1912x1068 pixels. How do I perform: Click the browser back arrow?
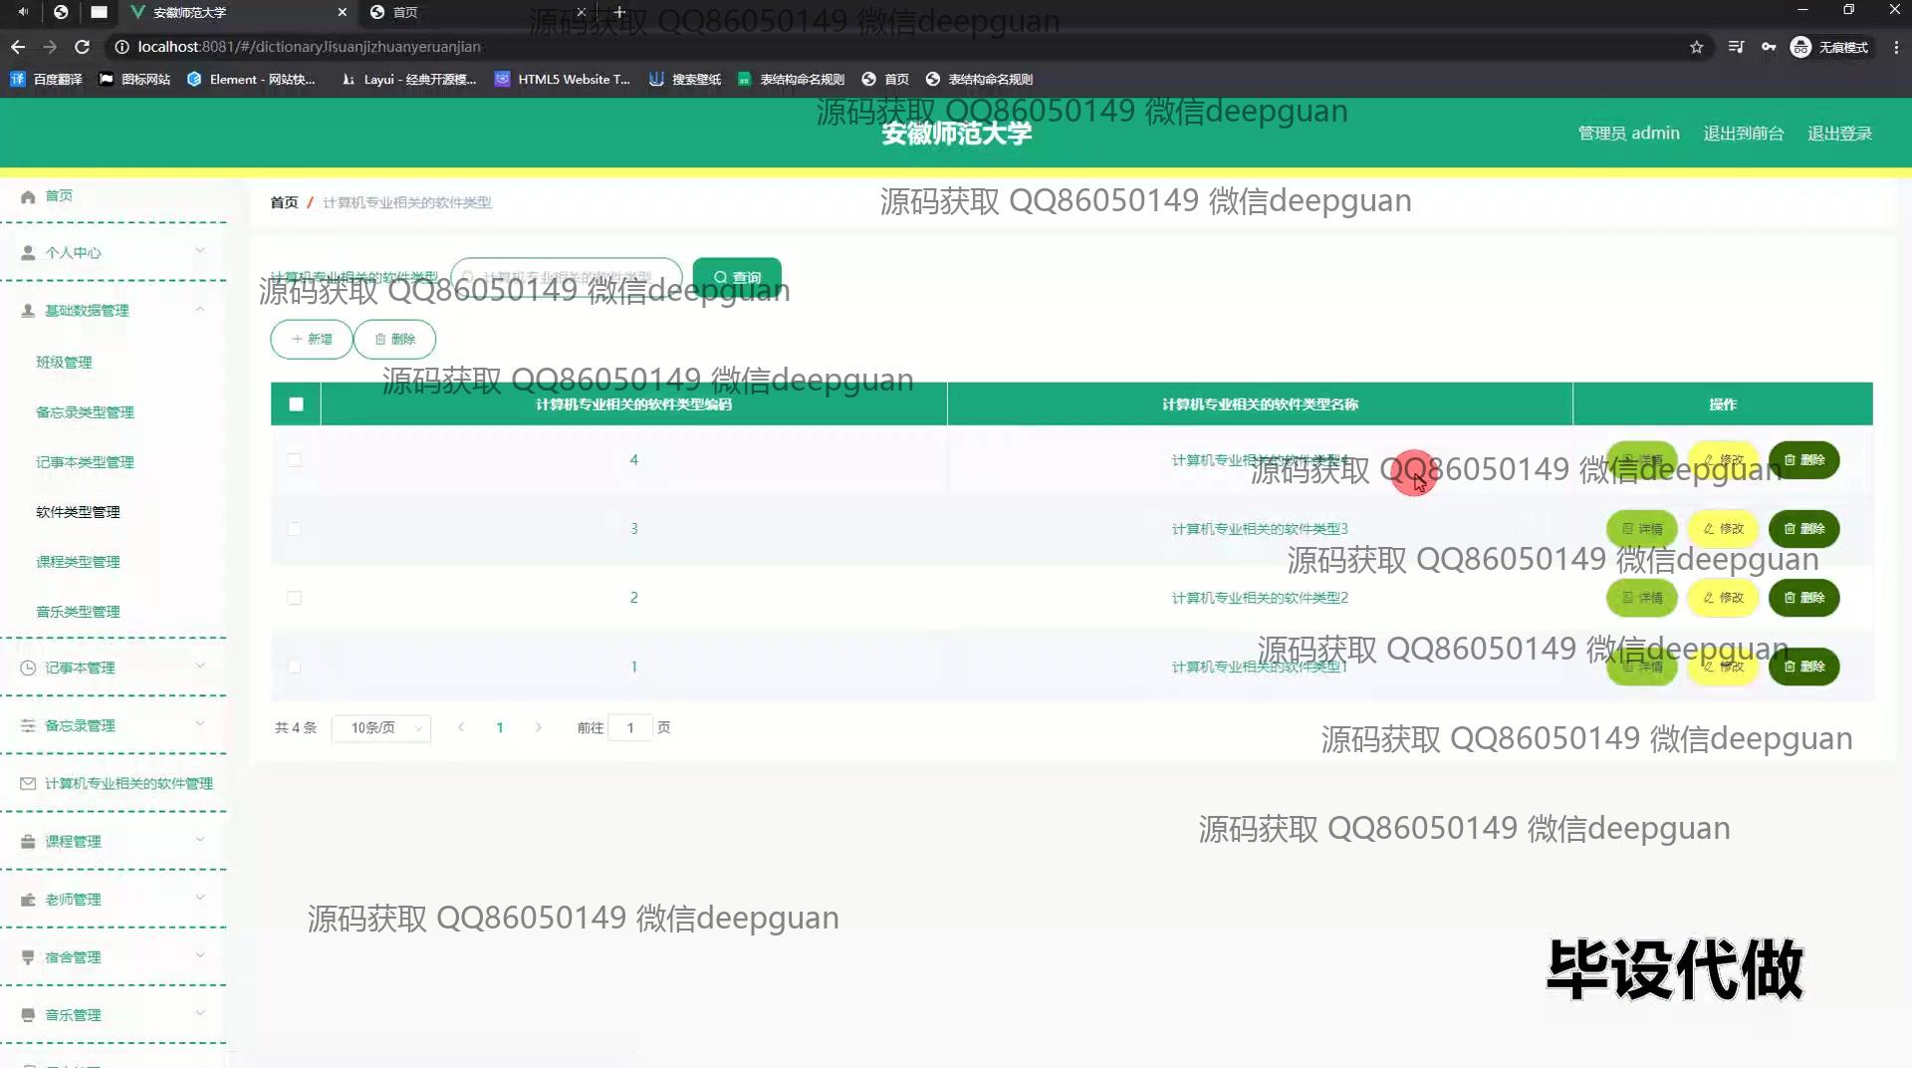(x=18, y=47)
